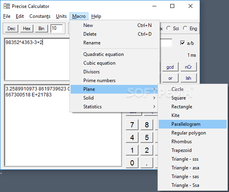Click keypad digit 1 button
229x192 pixels.
(132, 150)
